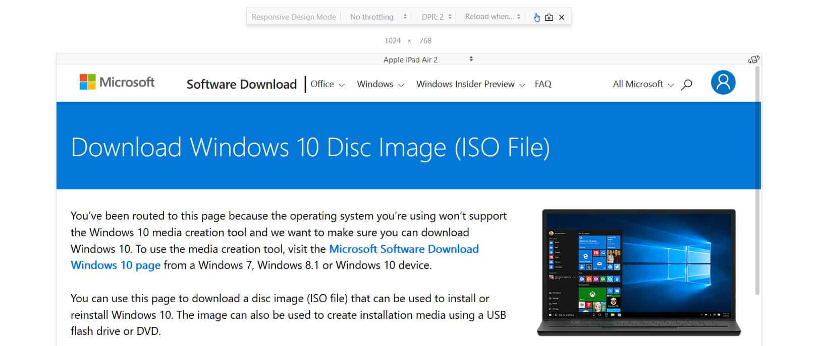Click the Responsive Design Mode label
The image size is (818, 346).
point(294,17)
